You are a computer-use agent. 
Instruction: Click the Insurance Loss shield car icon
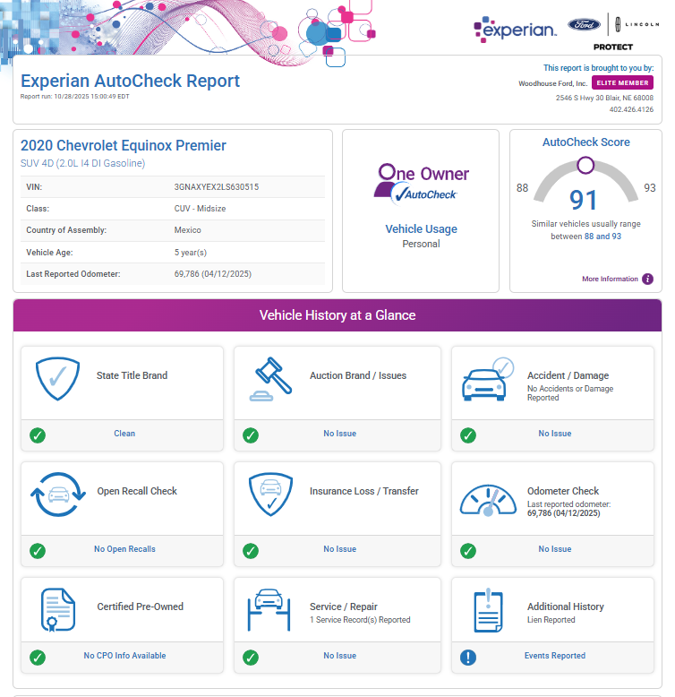coord(272,496)
